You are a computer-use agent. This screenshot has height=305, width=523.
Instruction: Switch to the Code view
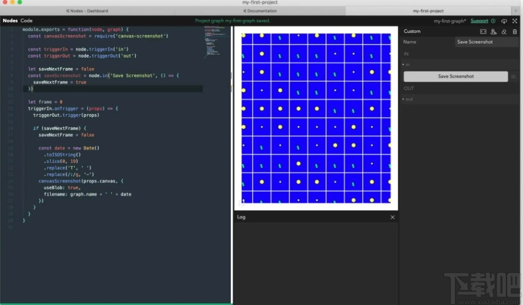27,21
